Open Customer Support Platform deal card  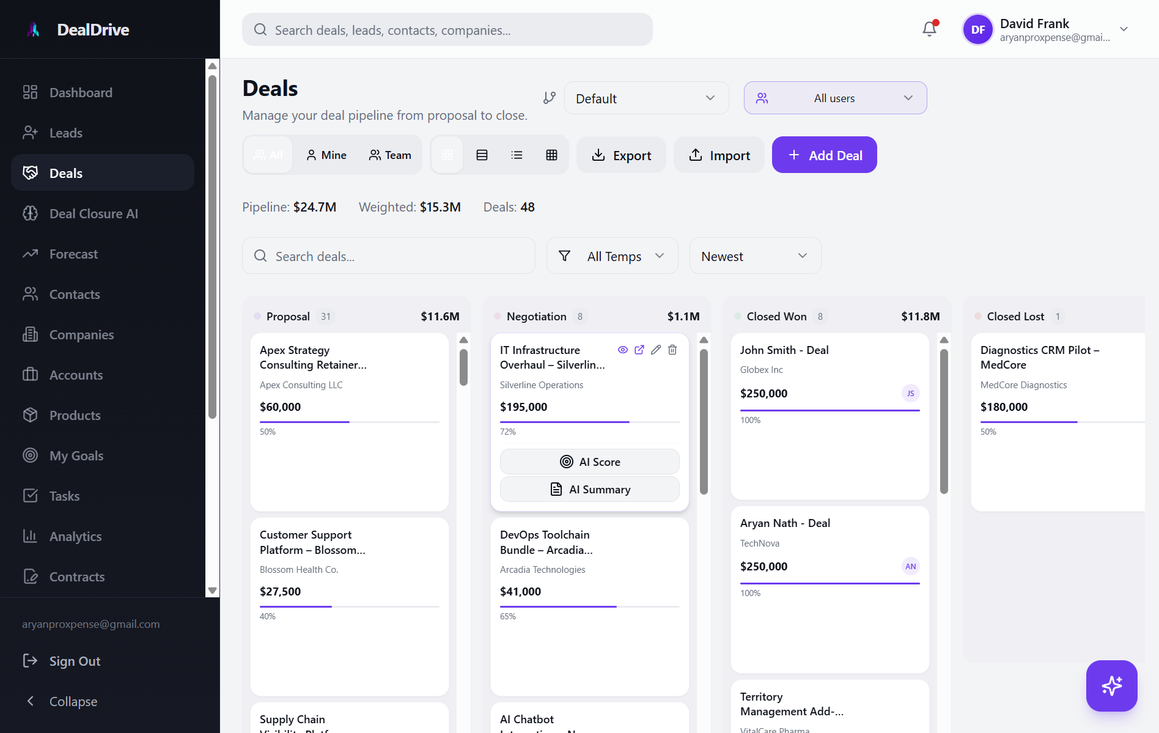pyautogui.click(x=349, y=606)
